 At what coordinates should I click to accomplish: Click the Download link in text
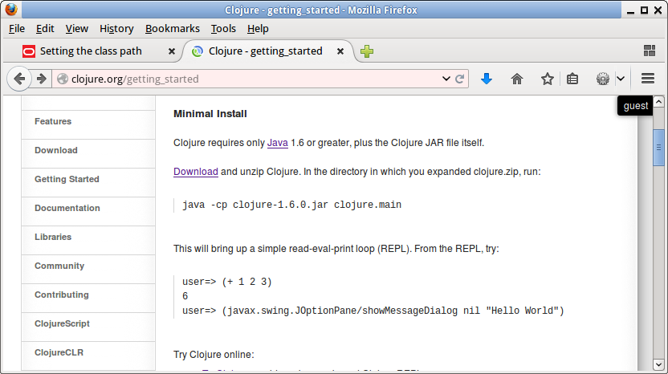click(x=196, y=172)
